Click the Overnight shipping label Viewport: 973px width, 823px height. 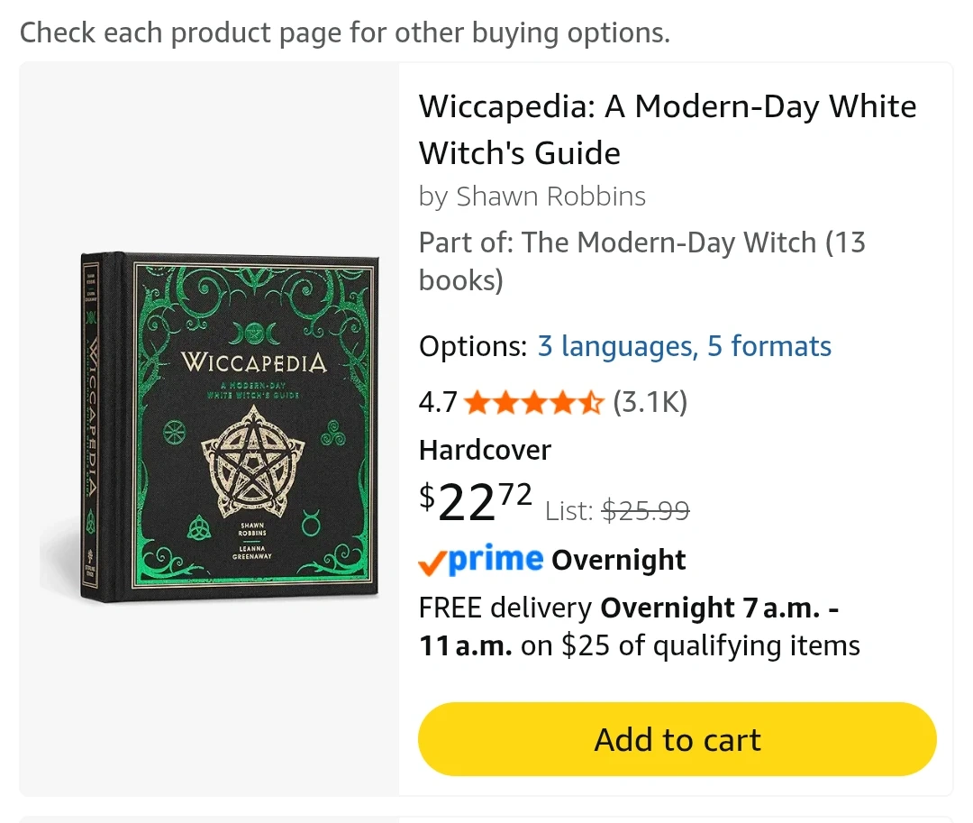pyautogui.click(x=619, y=560)
